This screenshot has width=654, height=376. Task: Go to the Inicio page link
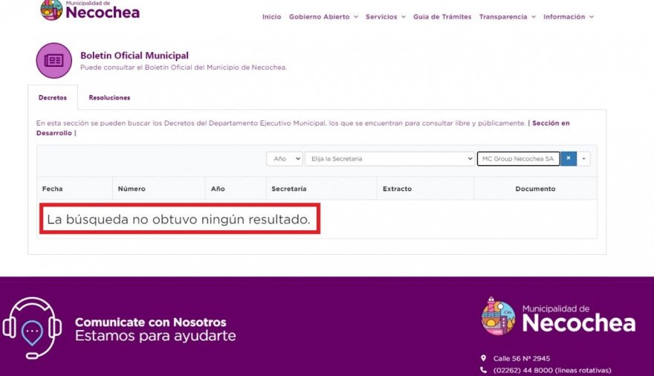pos(271,17)
